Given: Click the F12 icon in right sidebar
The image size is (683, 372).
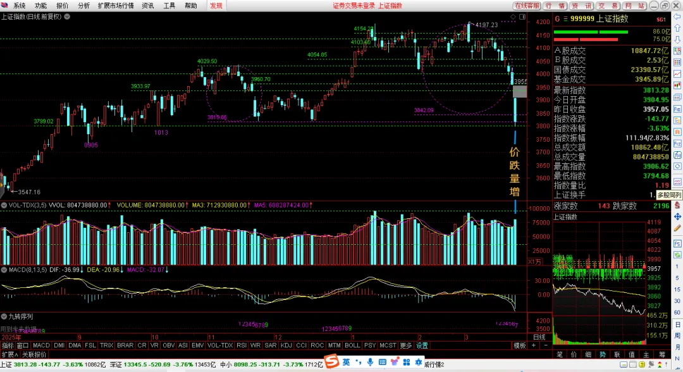Looking at the screenshot, I should [x=677, y=144].
